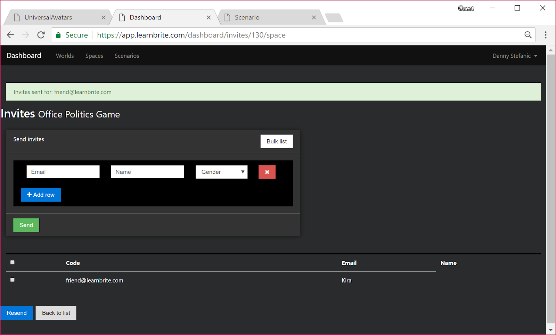
Task: Click the scrollbar down arrow
Action: 551,329
